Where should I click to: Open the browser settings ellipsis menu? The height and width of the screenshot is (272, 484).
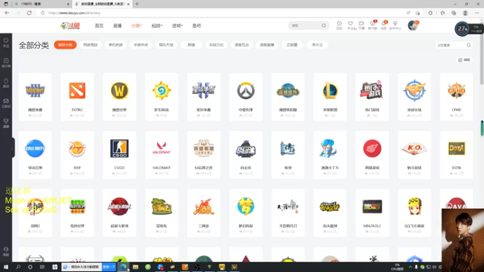pos(477,13)
